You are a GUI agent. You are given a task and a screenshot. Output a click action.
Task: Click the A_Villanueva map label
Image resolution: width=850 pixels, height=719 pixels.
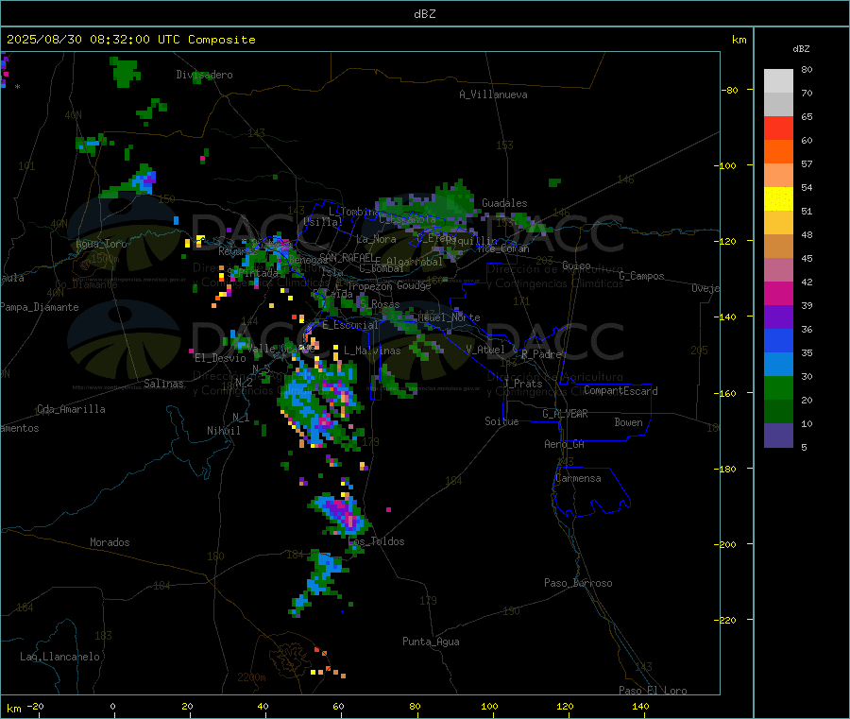[x=493, y=94]
